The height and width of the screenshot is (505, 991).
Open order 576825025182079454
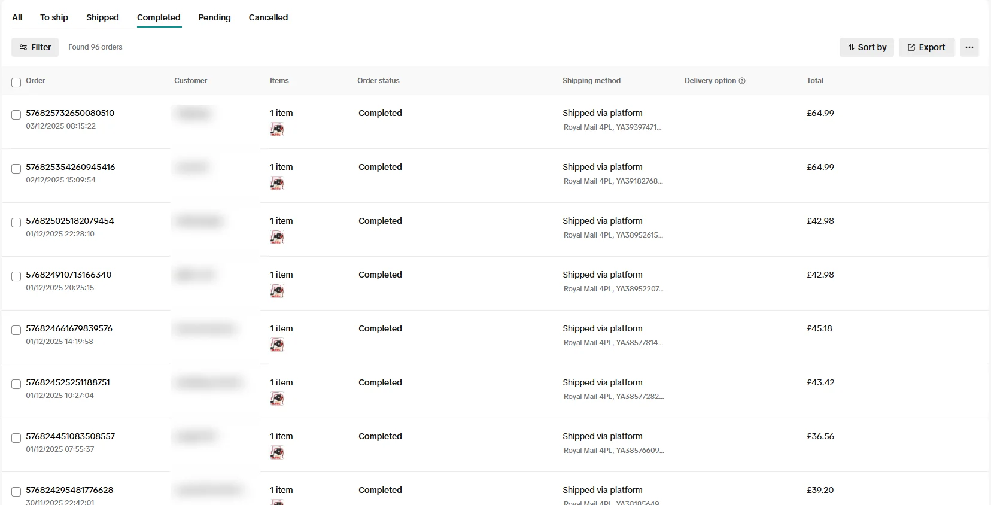click(x=70, y=221)
